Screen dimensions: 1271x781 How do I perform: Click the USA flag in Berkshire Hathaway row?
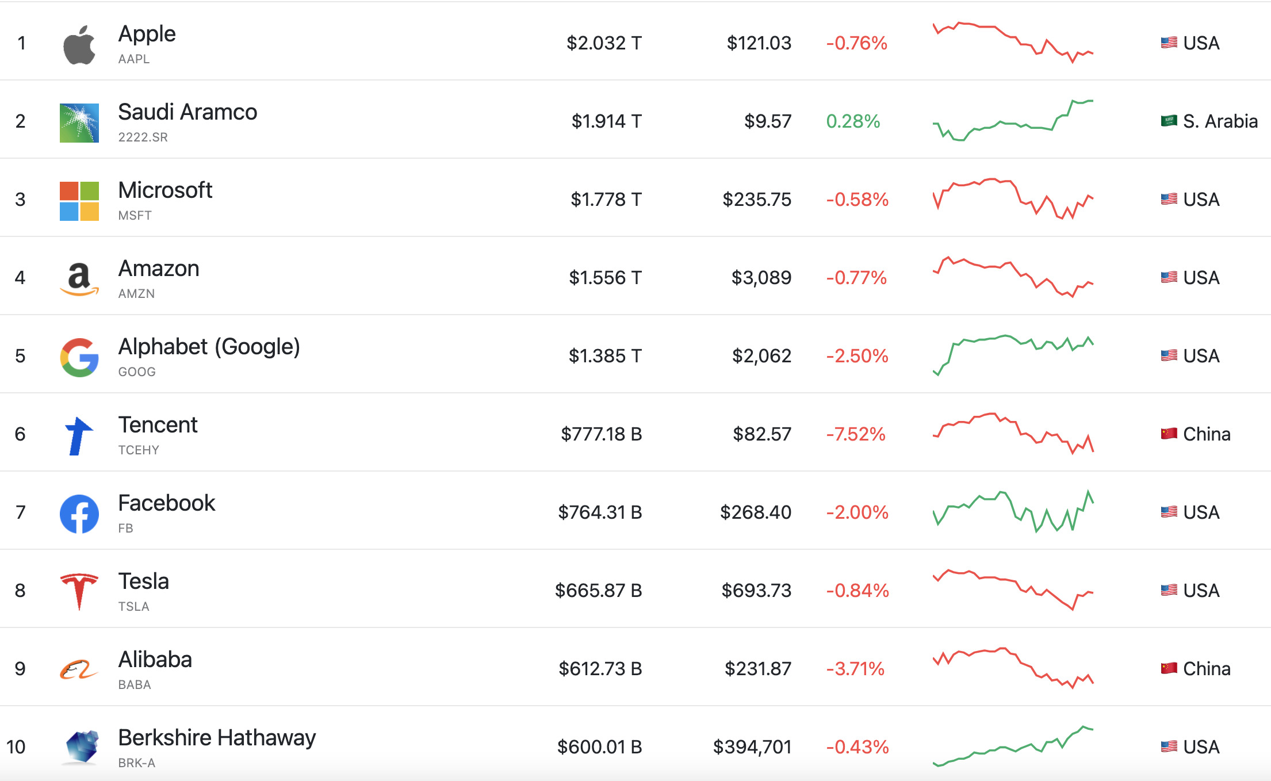point(1169,747)
